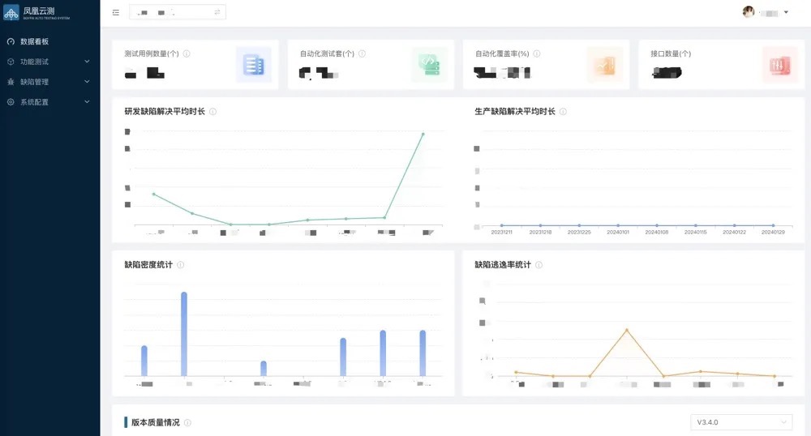Click the tallest blue bar in 缺陷密度统计
Viewport: 811px width, 436px height.
click(184, 334)
